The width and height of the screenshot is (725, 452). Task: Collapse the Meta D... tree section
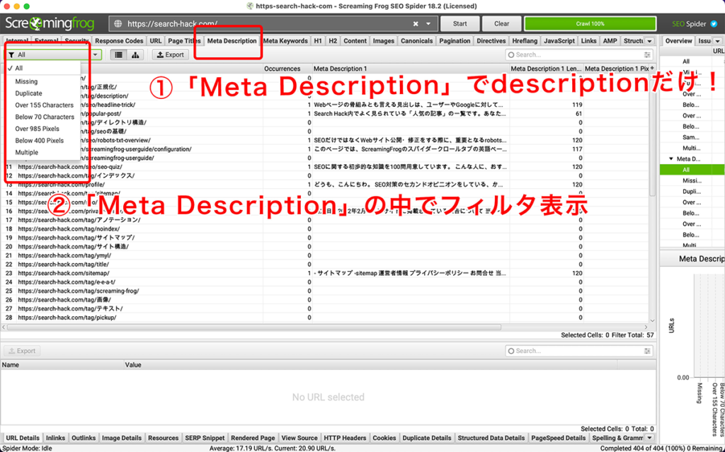[x=671, y=159]
